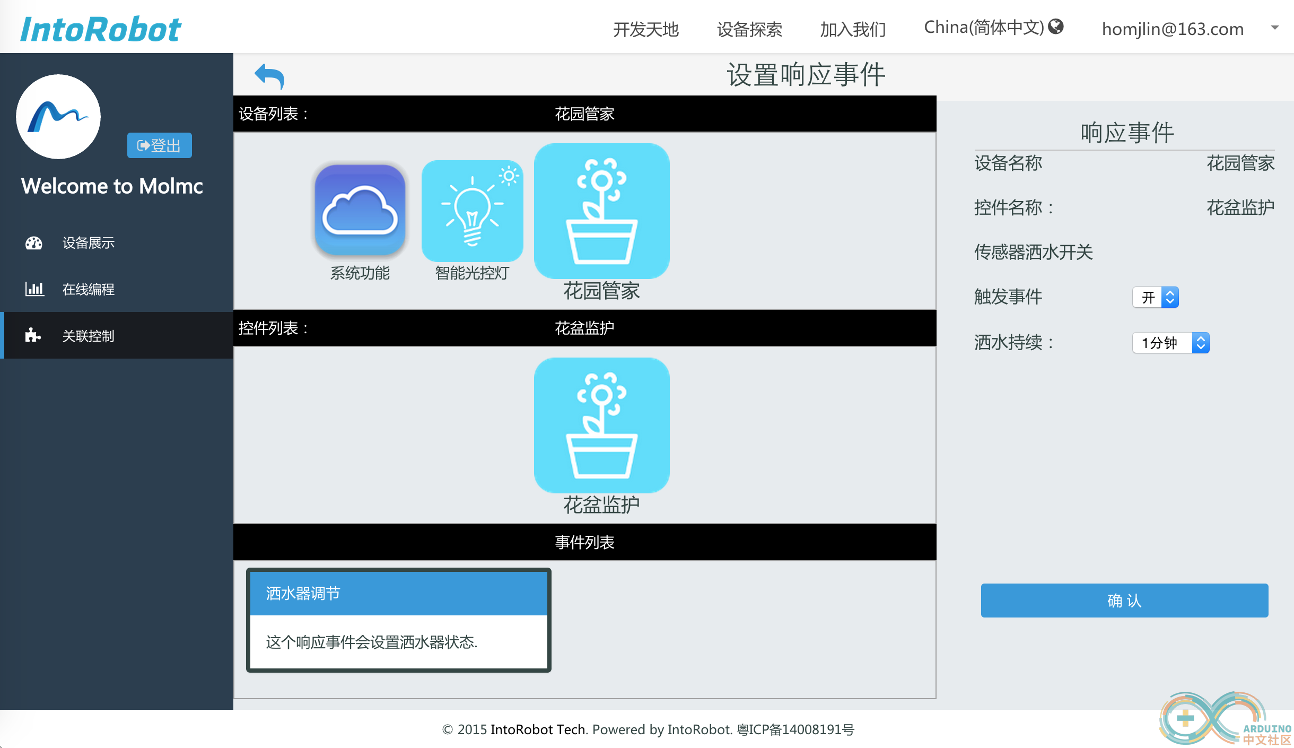Open the 开发天地 menu

point(646,29)
